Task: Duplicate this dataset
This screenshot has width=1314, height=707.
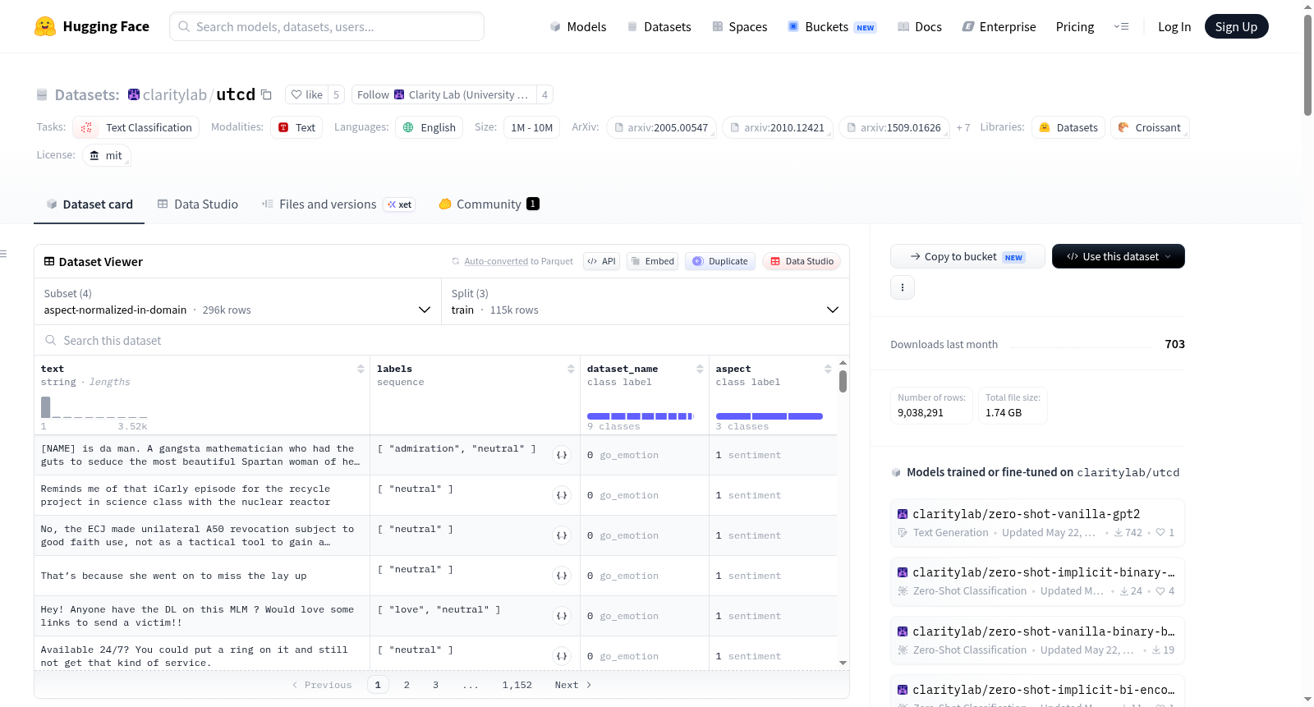Action: click(720, 261)
